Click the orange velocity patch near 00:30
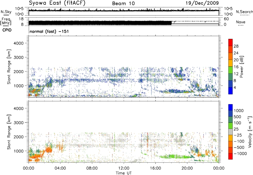Image resolution: width=253 pixels, height=175 pixels. pos(35,157)
